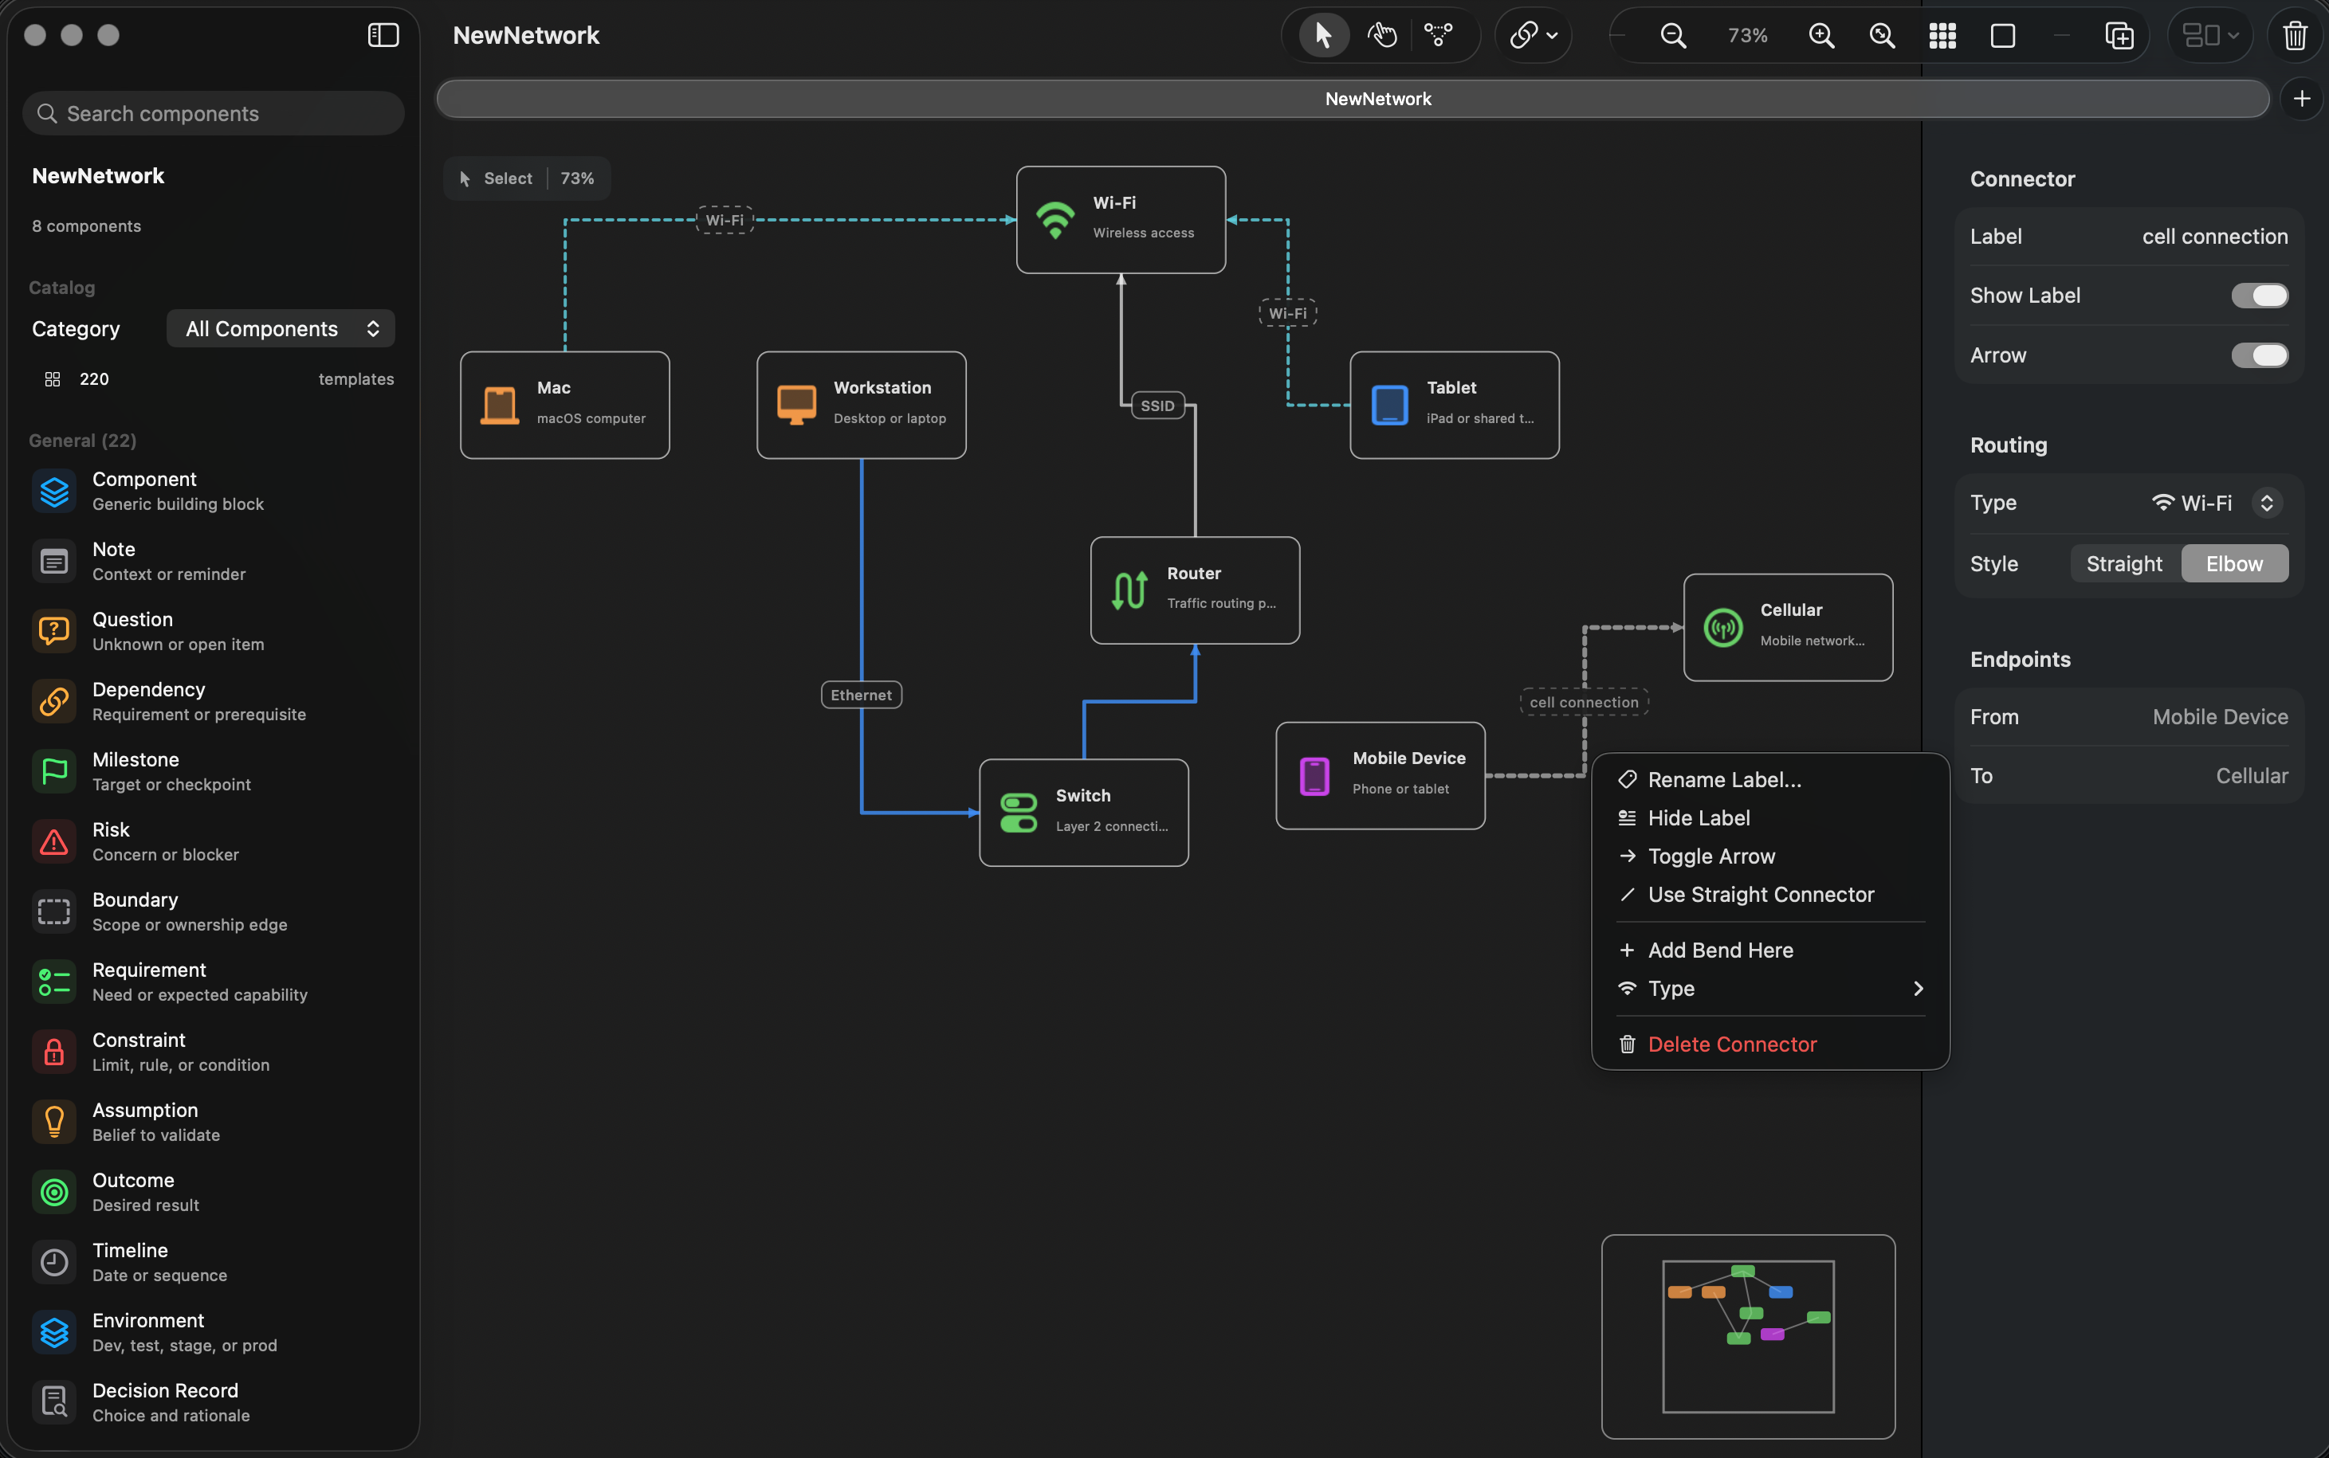Toggle the grid dots icon
The image size is (2329, 1458).
tap(1942, 36)
